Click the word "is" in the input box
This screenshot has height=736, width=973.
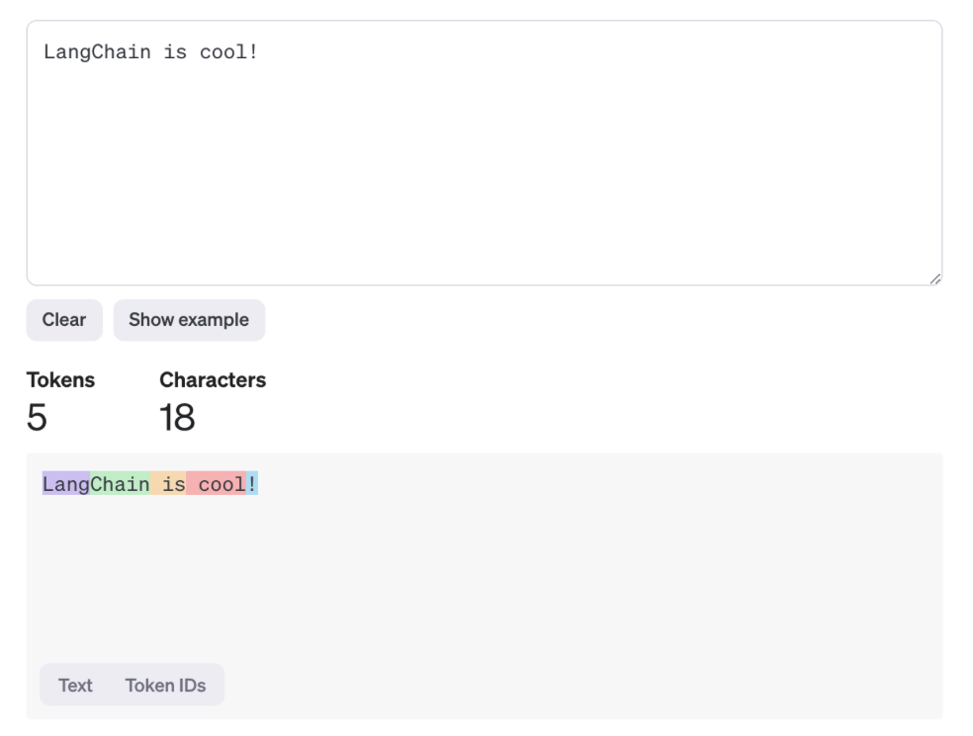(x=175, y=52)
